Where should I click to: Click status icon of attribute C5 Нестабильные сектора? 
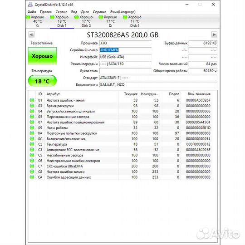[32, 155]
